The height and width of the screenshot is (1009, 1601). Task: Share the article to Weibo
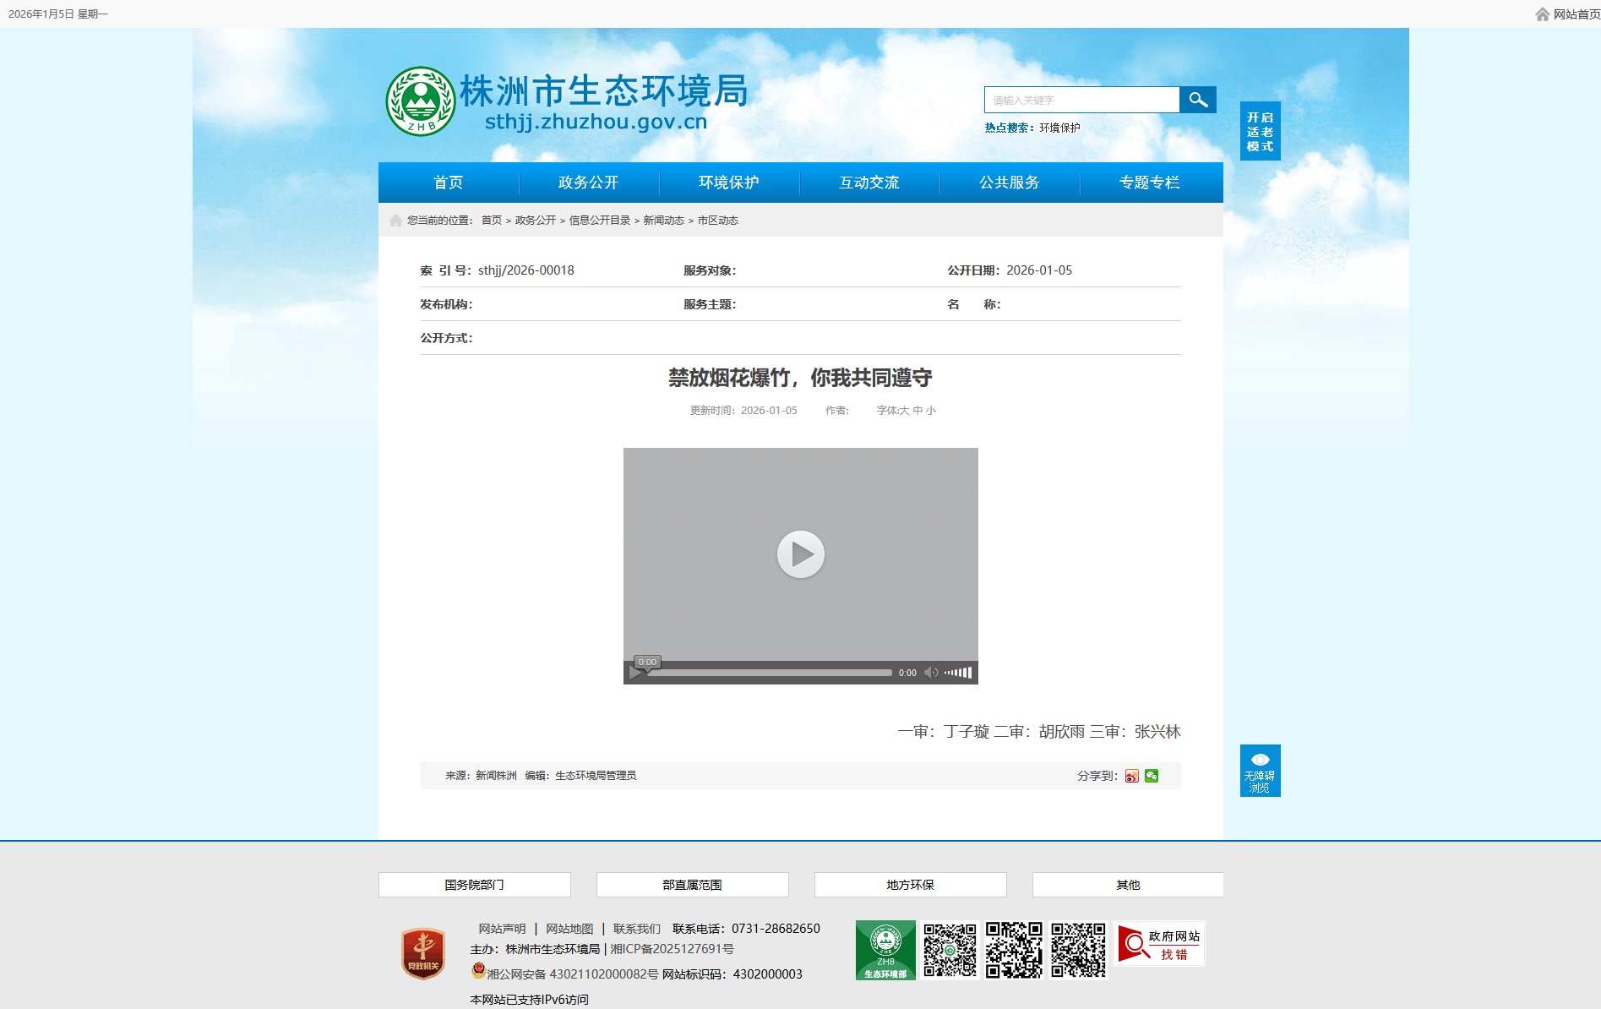coord(1131,776)
